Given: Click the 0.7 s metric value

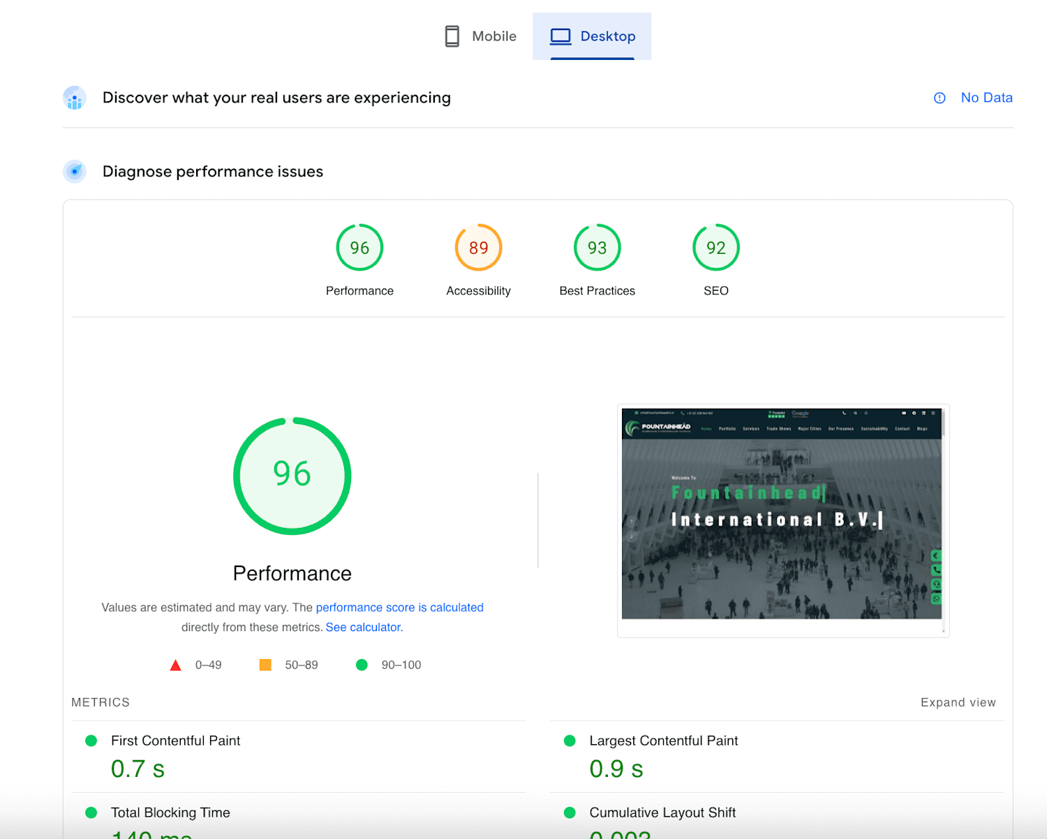Looking at the screenshot, I should pos(138,769).
